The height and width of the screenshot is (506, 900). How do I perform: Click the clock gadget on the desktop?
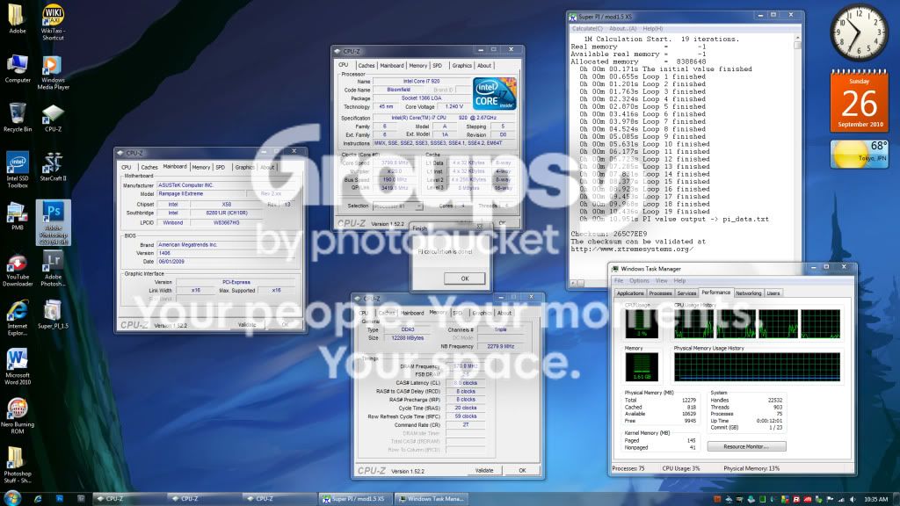coord(859,33)
